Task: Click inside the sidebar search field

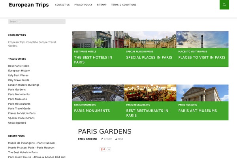Action: [37, 21]
